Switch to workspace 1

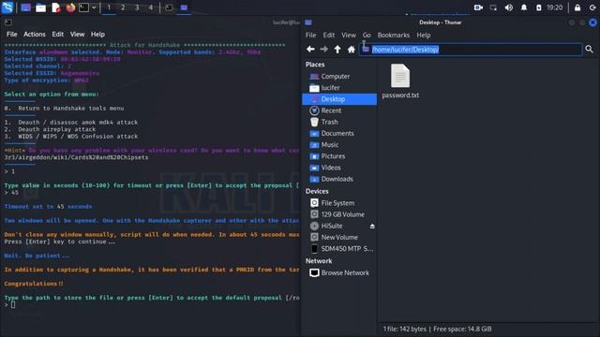(109, 7)
